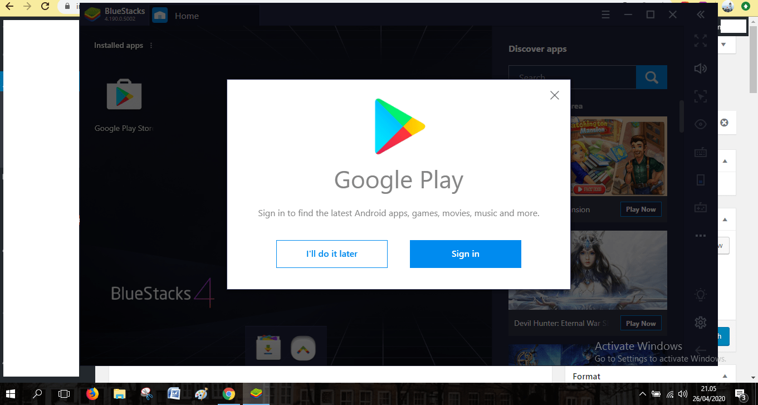
Task: Click the lightbulb tips icon
Action: (x=701, y=295)
